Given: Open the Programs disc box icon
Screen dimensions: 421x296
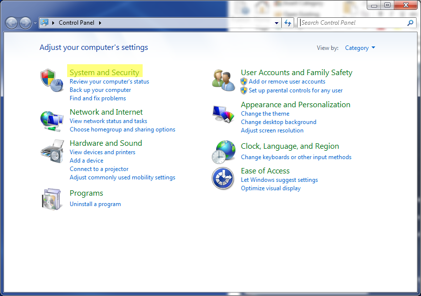Looking at the screenshot, I should click(x=51, y=199).
